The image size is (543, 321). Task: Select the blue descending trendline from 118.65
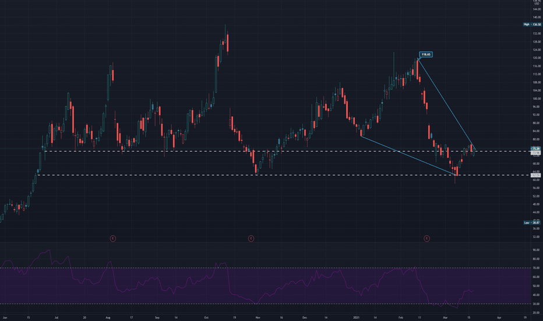(447, 104)
